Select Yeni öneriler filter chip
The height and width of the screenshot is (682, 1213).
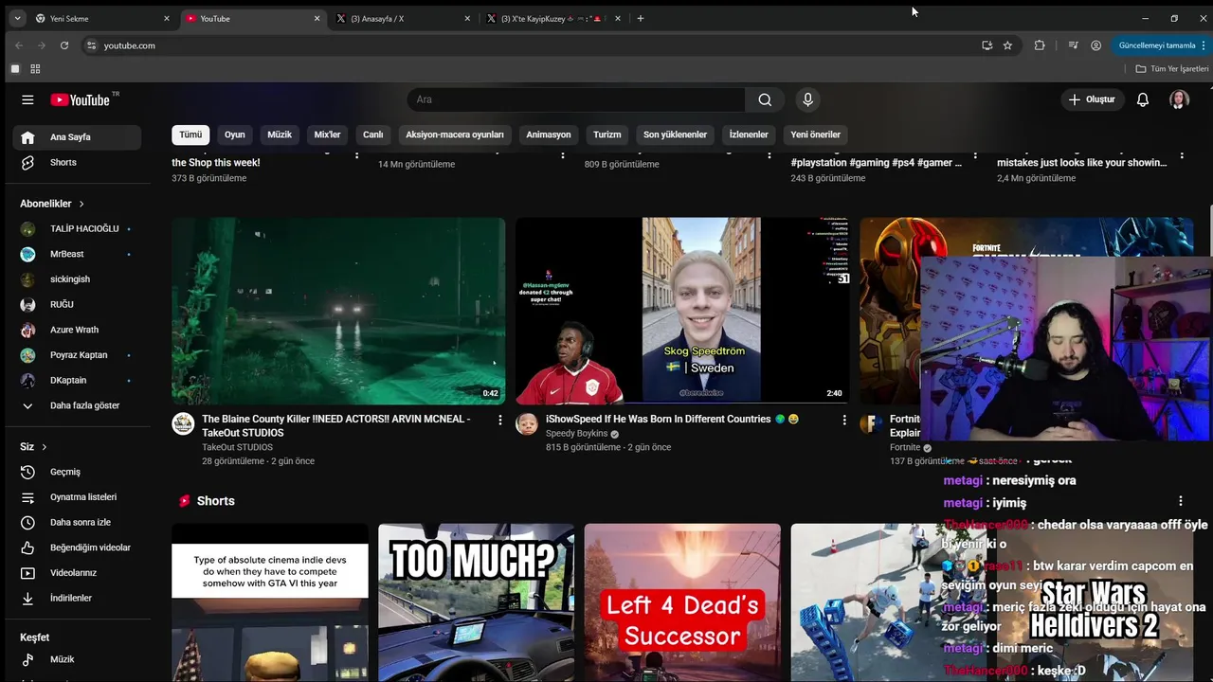pyautogui.click(x=816, y=135)
